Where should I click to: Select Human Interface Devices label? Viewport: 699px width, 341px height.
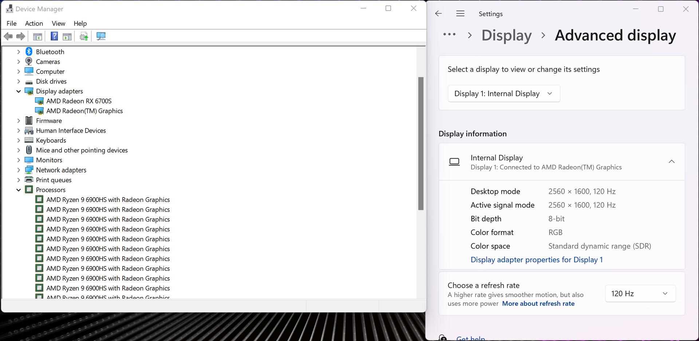pos(71,130)
